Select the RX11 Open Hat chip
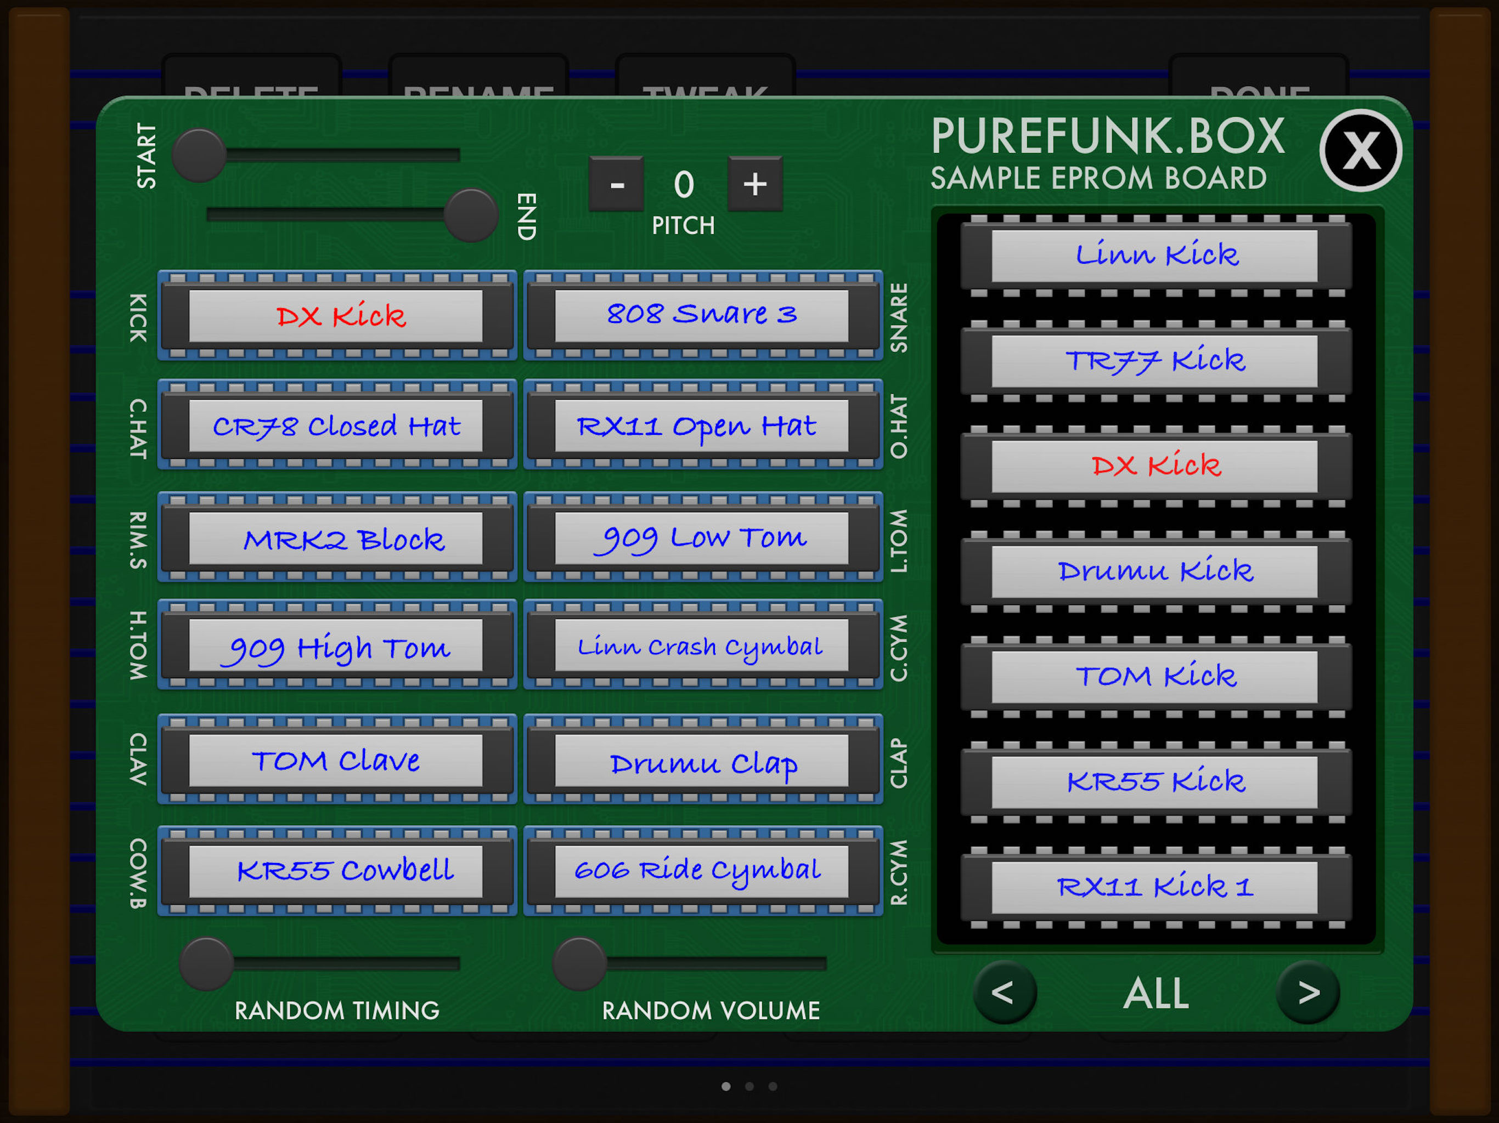Image resolution: width=1499 pixels, height=1123 pixels. coord(702,426)
